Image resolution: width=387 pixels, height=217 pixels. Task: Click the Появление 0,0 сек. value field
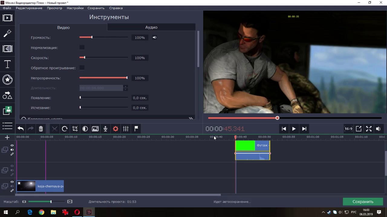(x=140, y=98)
